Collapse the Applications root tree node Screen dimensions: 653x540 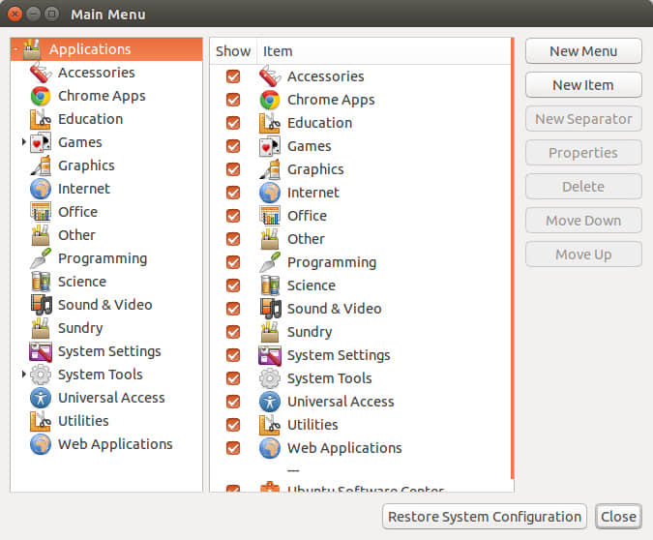pos(16,49)
